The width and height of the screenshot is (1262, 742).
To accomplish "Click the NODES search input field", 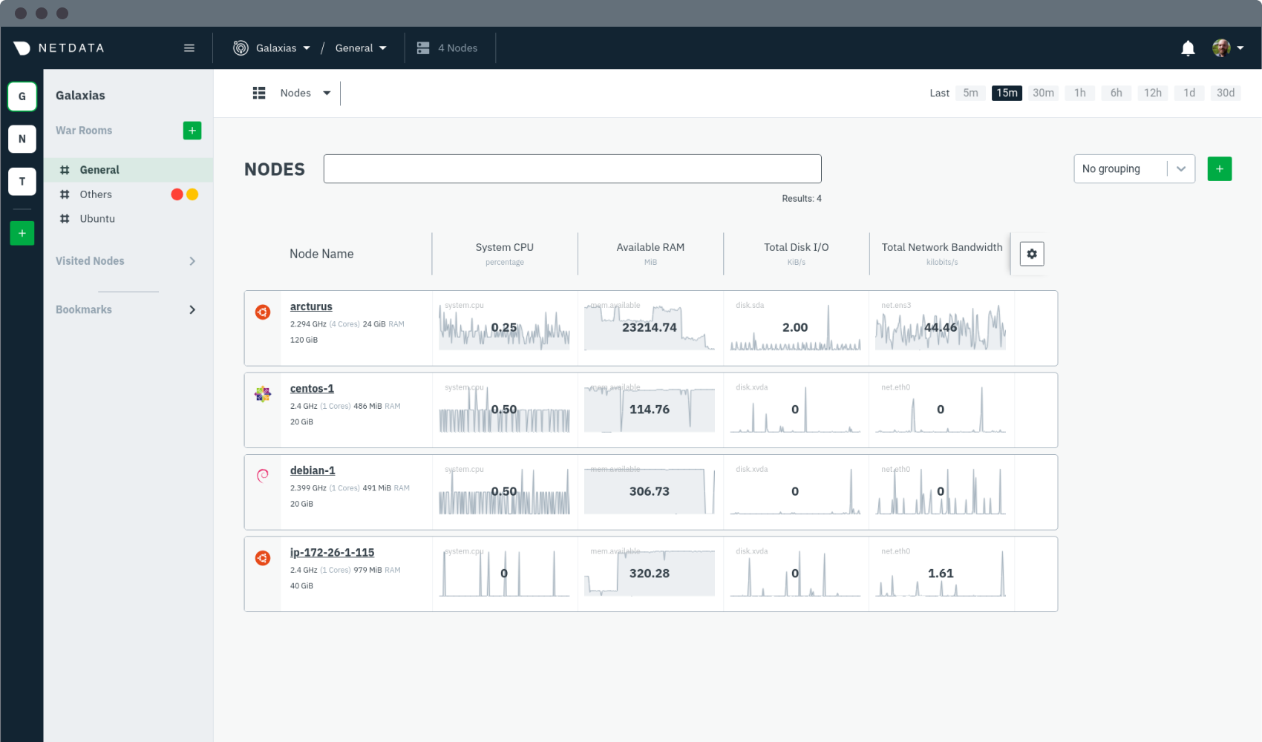I will coord(572,169).
